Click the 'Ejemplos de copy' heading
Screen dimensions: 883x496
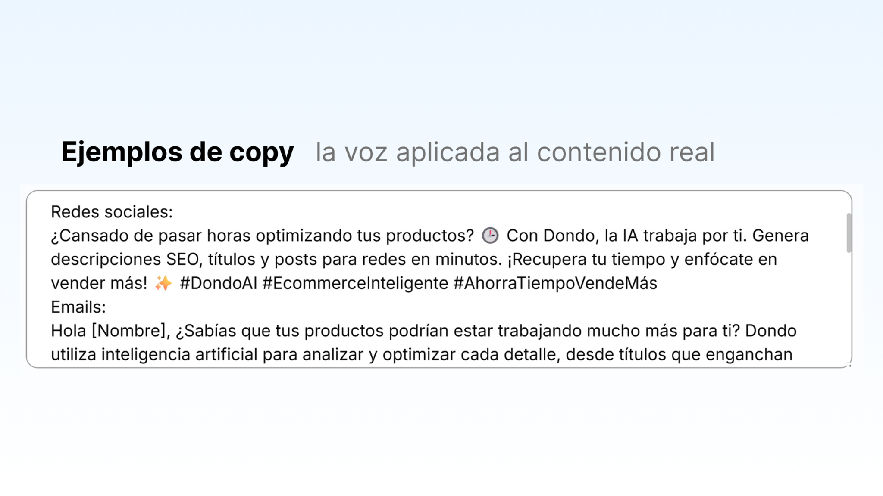[177, 152]
